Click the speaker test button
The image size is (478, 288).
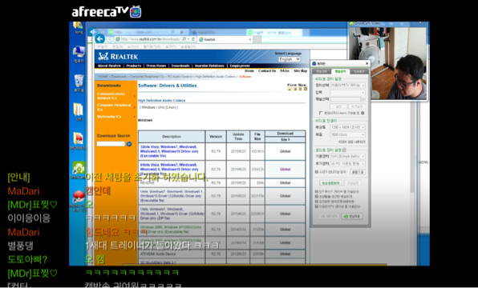point(357,172)
